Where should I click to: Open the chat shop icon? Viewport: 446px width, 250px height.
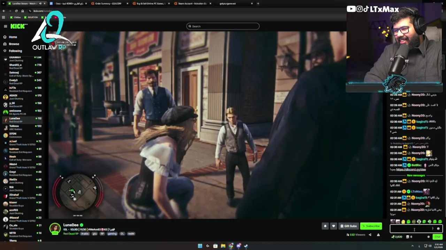(408, 237)
